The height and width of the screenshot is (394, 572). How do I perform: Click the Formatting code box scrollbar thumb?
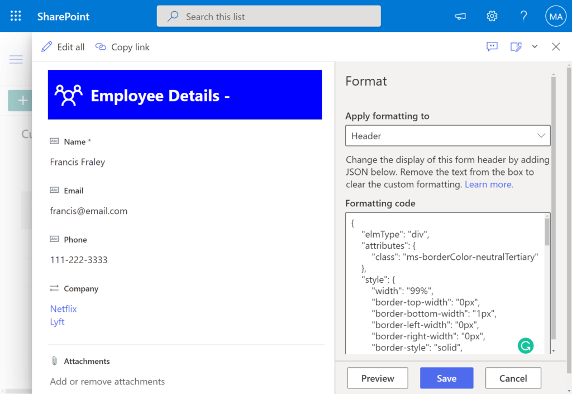[547, 232]
